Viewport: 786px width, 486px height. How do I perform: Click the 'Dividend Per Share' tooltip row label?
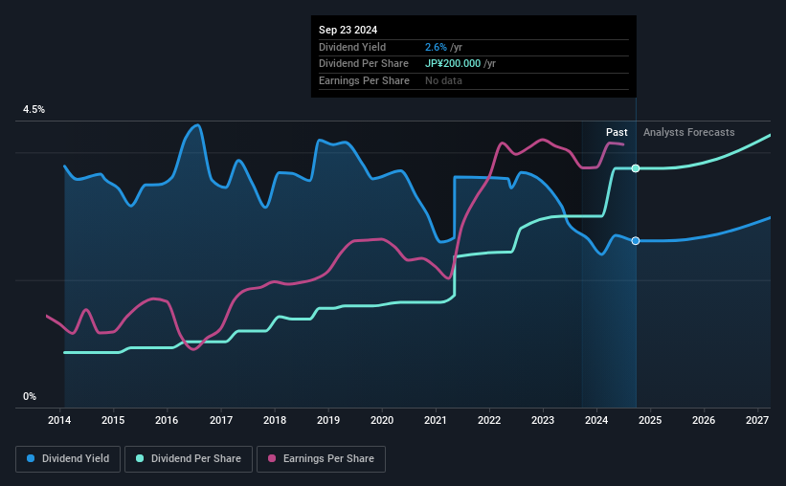click(x=364, y=64)
